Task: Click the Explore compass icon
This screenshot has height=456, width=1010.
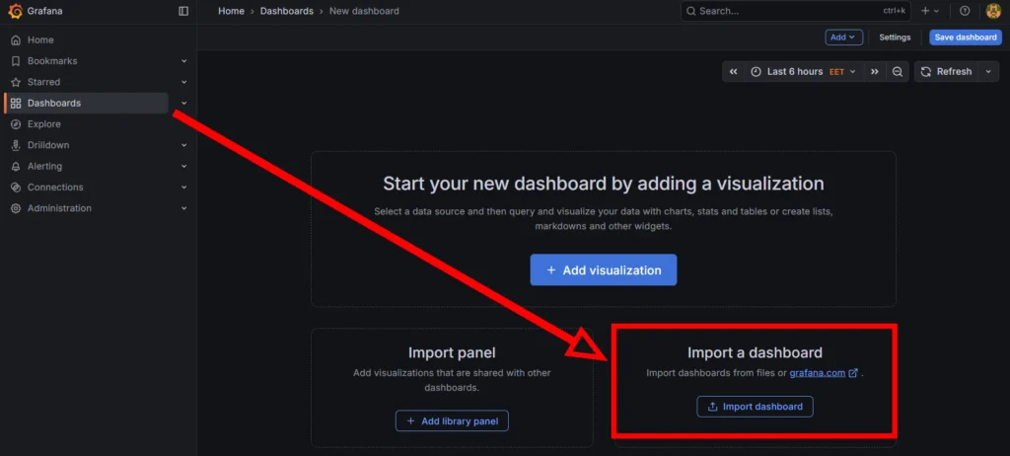Action: [x=16, y=124]
